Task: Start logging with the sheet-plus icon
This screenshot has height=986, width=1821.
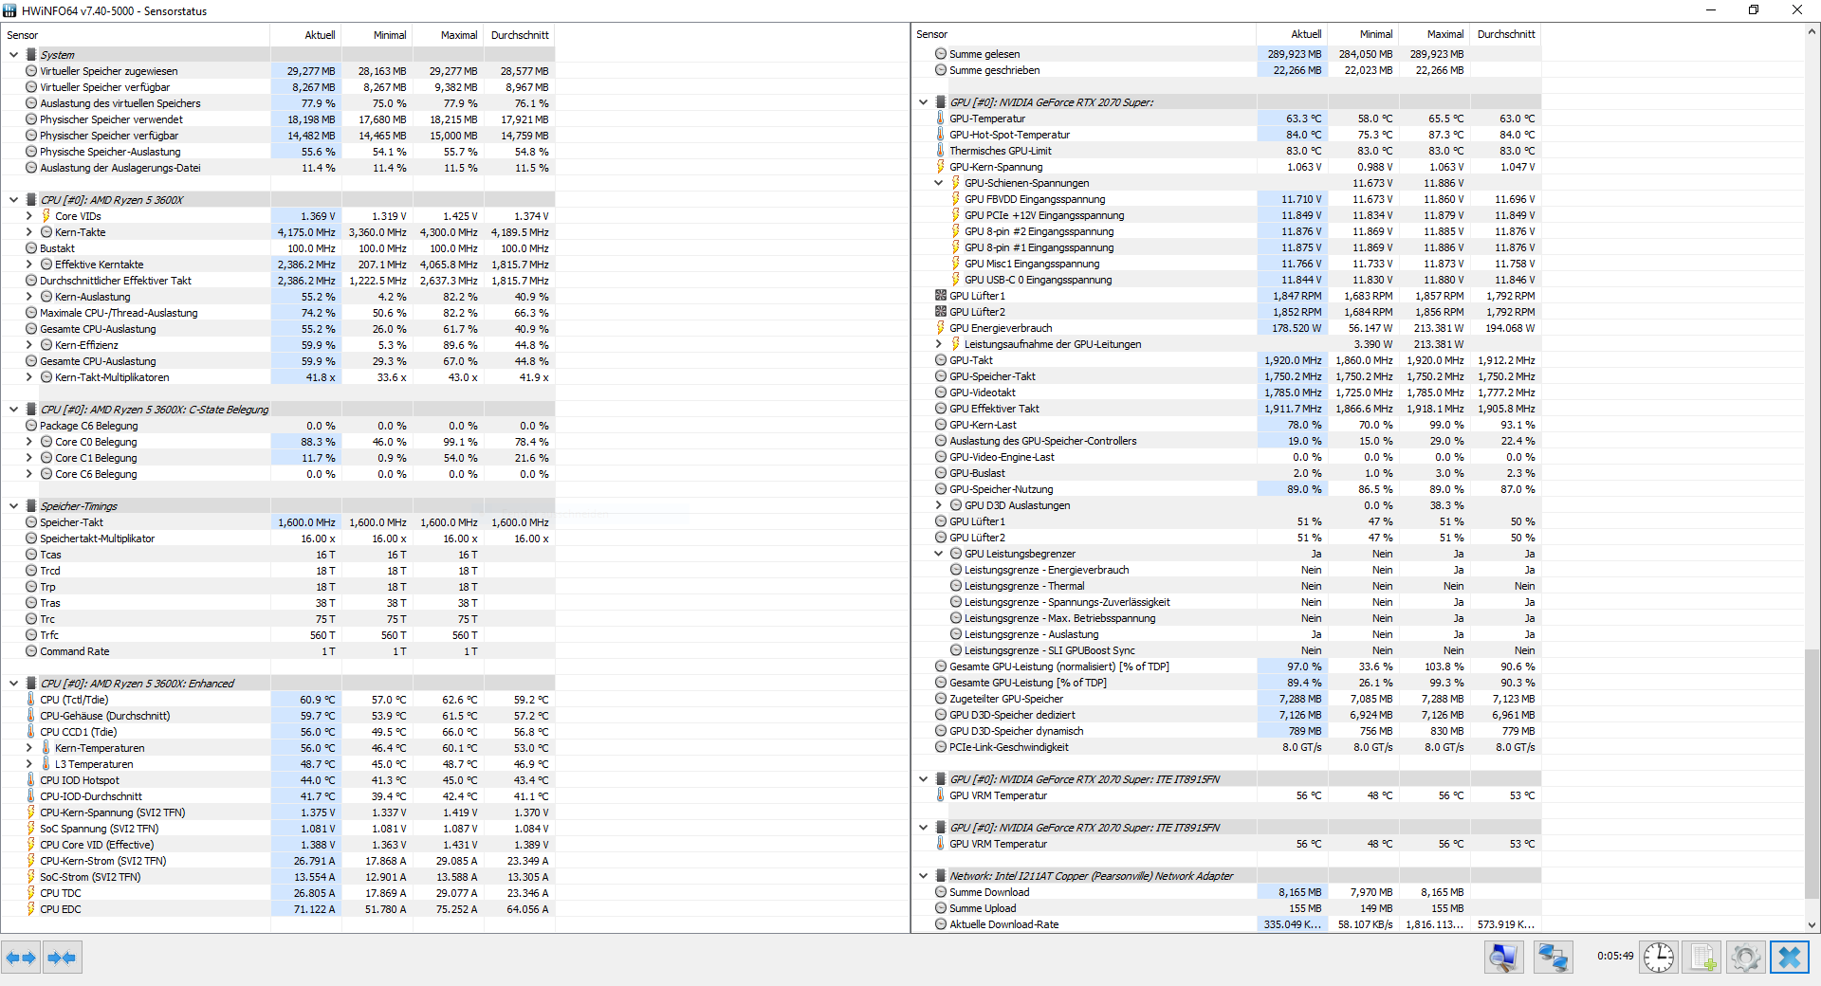Action: 1702,958
